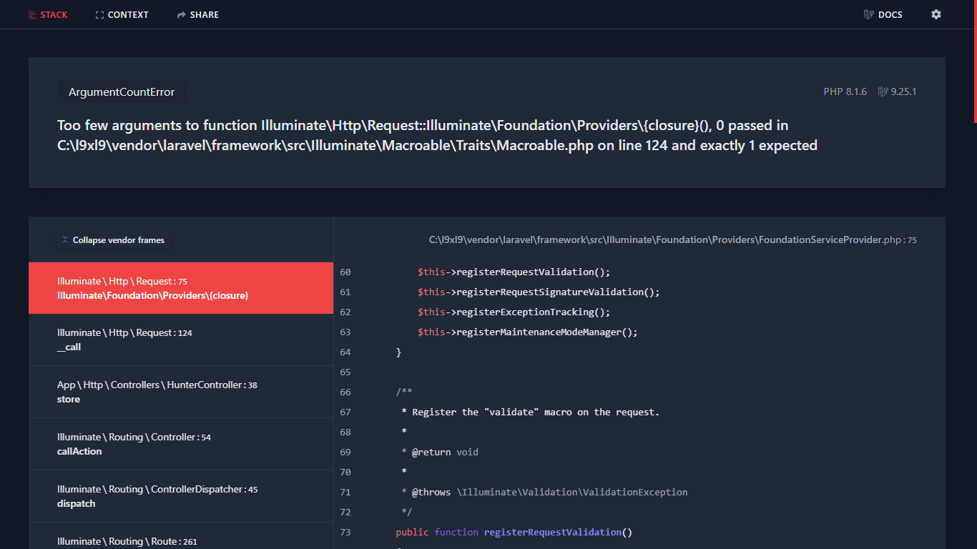This screenshot has width=977, height=549.
Task: Switch to the CONTEXT tab
Action: [122, 14]
